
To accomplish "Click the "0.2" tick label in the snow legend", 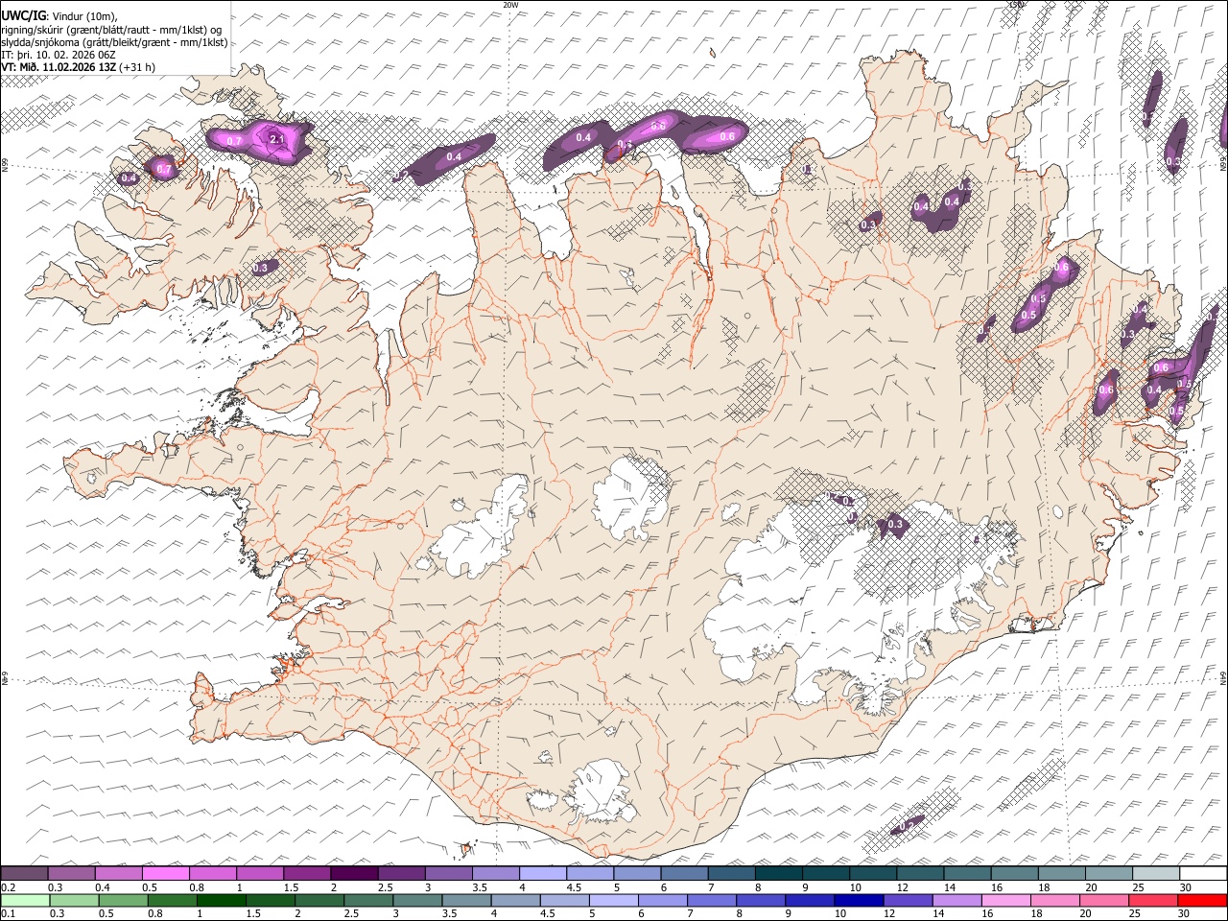I will [x=8, y=887].
